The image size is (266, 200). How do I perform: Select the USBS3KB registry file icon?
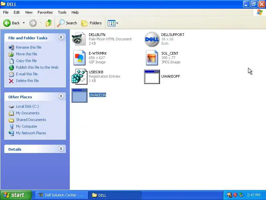(79, 77)
